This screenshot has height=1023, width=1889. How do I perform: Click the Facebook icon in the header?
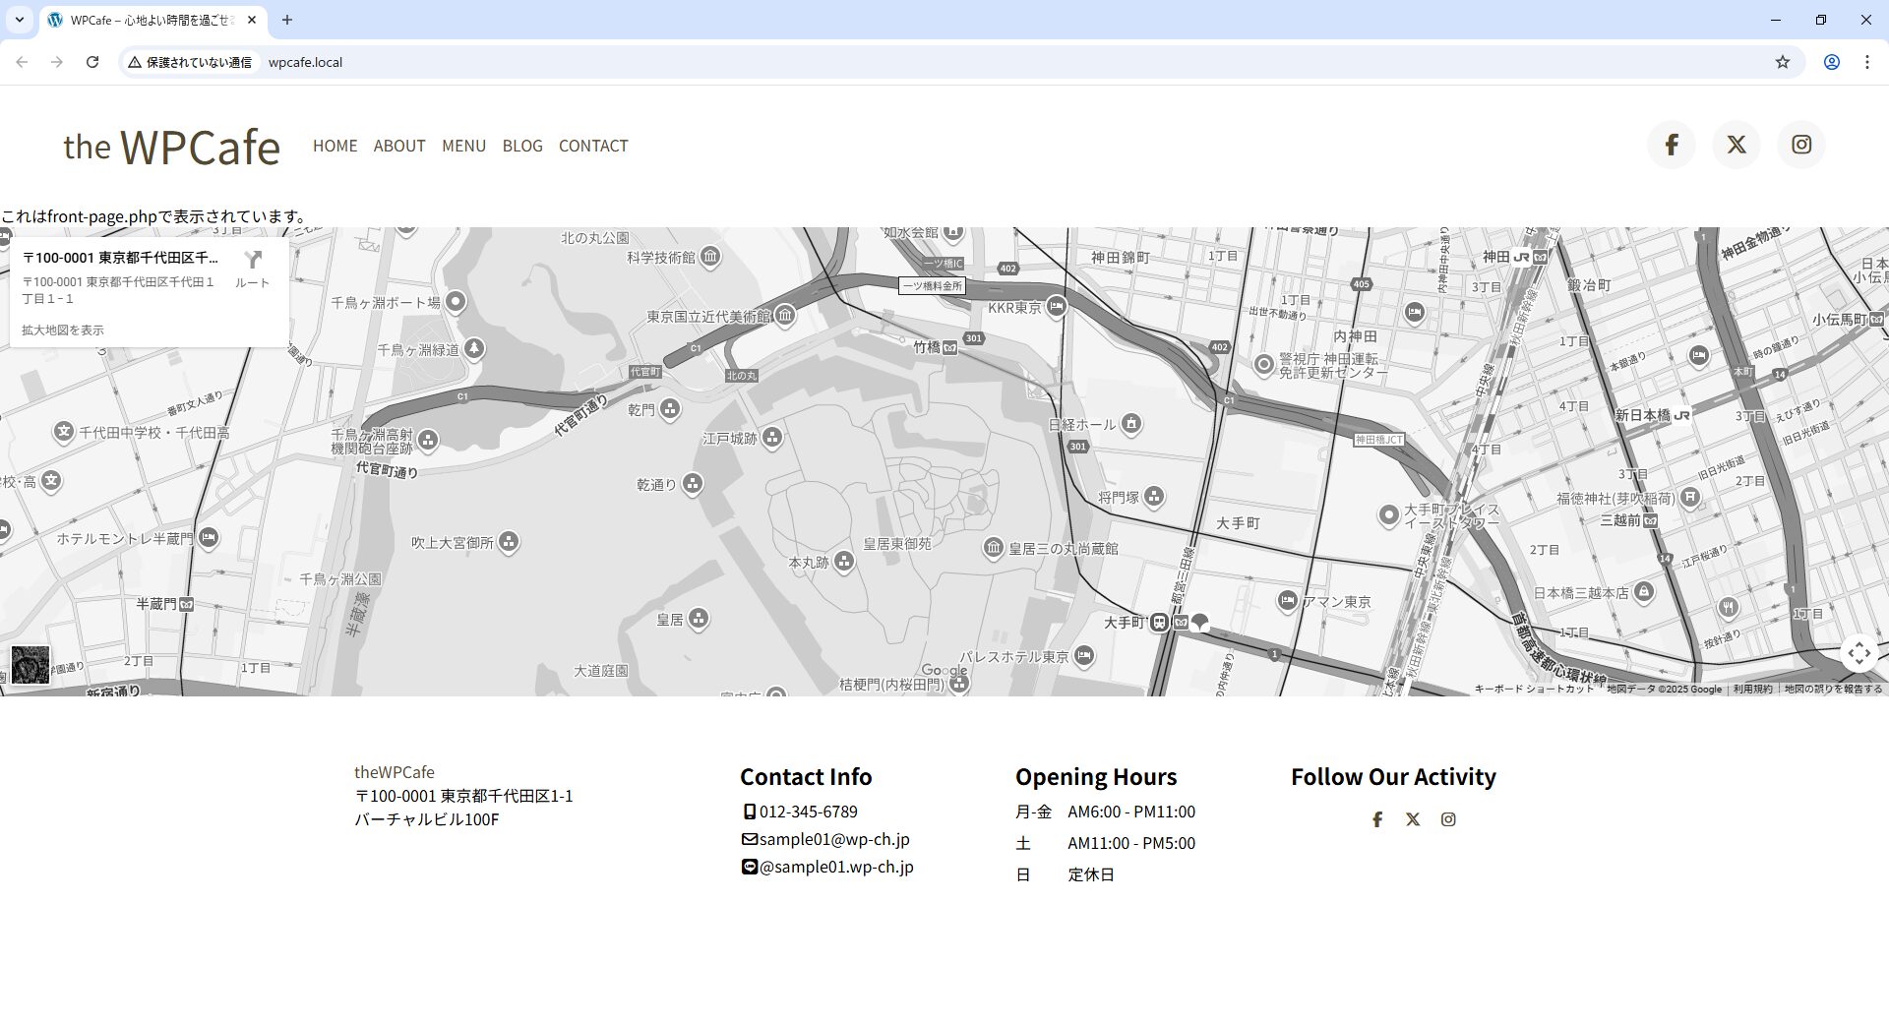[1671, 145]
